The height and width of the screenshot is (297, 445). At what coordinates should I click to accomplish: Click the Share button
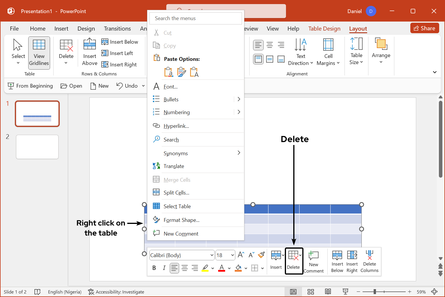424,28
